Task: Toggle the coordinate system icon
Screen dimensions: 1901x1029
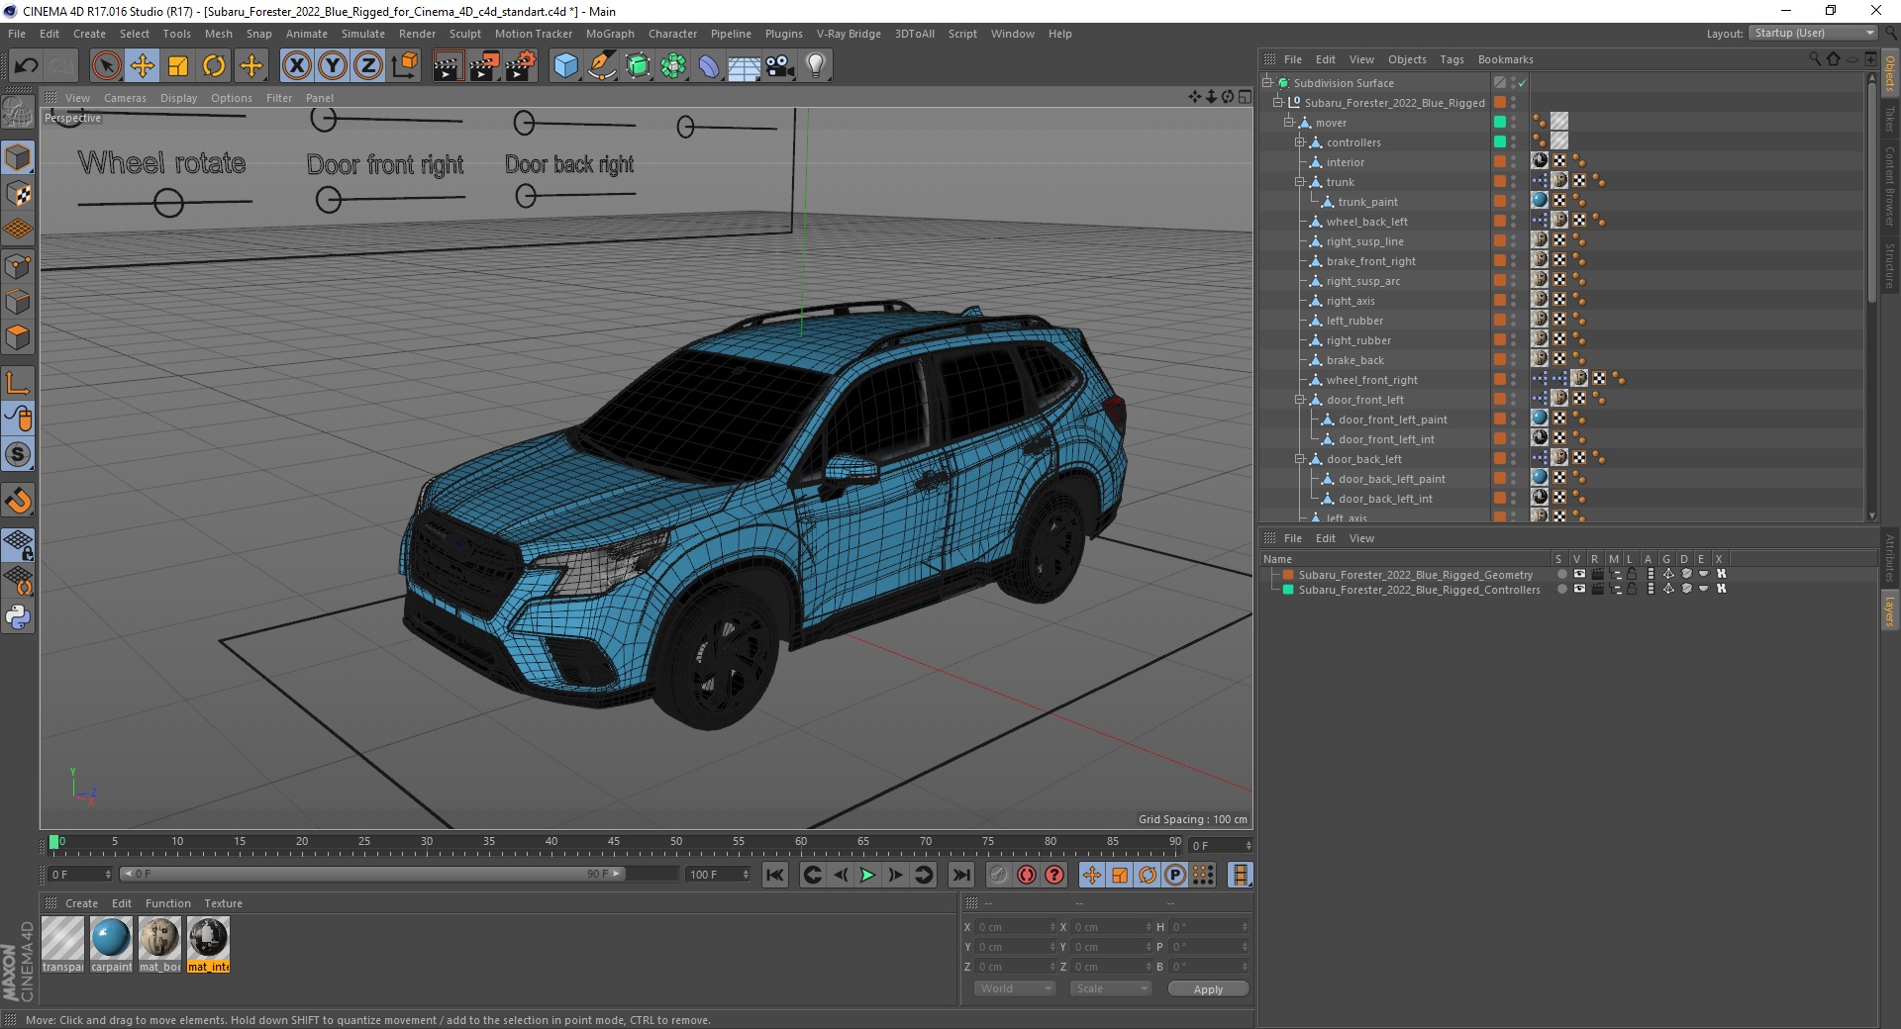Action: coord(404,66)
